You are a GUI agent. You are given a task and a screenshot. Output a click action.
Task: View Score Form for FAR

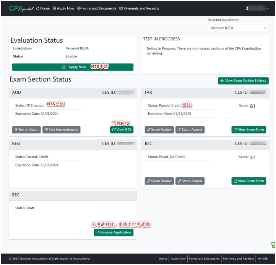[x=248, y=130]
